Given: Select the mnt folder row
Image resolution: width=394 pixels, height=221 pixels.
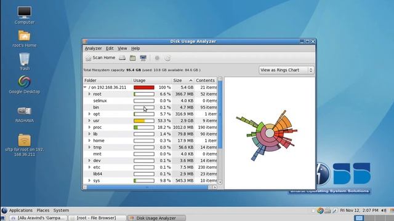Looking at the screenshot, I should pos(150,154).
